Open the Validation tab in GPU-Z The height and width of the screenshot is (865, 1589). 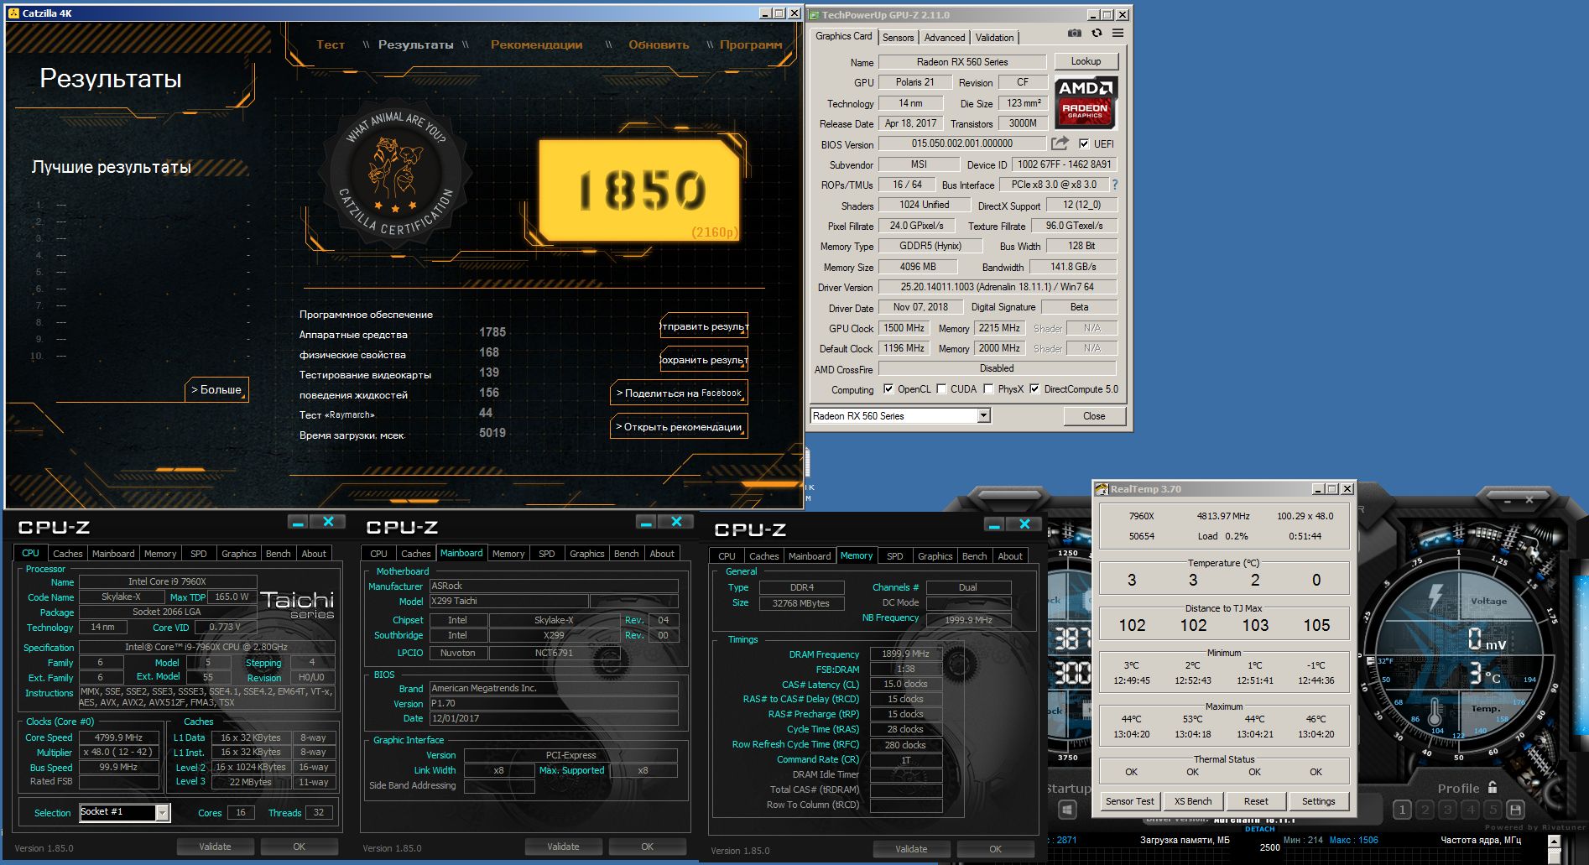(x=994, y=38)
